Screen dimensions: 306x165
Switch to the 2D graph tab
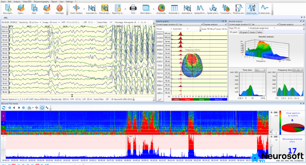[243, 32]
